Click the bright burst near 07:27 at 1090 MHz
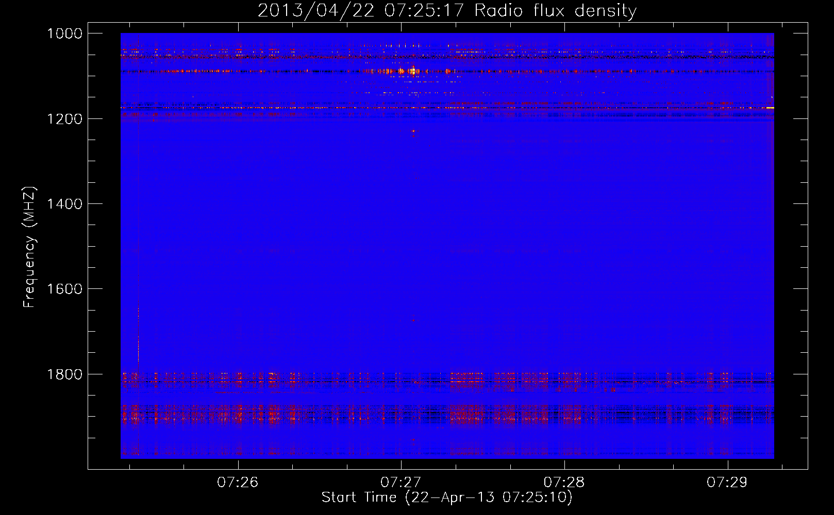 [412, 71]
